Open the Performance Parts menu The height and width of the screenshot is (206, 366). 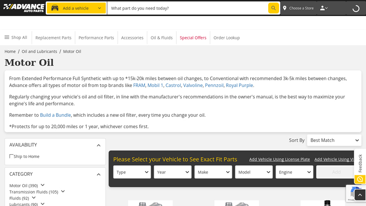pos(96,38)
